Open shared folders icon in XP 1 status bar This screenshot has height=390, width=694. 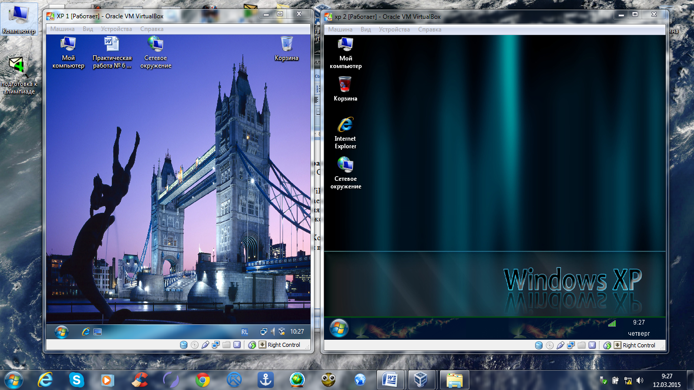coord(226,345)
